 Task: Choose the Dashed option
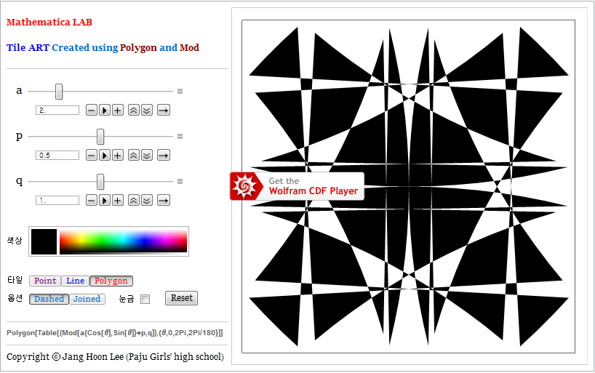(49, 299)
